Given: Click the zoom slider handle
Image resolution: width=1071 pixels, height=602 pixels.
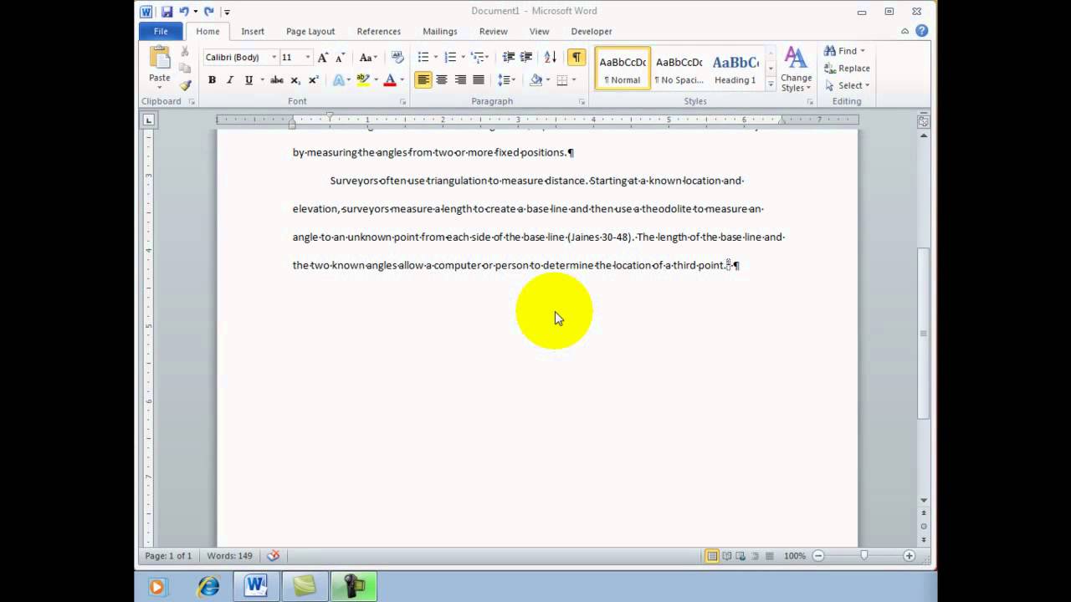Looking at the screenshot, I should pyautogui.click(x=864, y=556).
